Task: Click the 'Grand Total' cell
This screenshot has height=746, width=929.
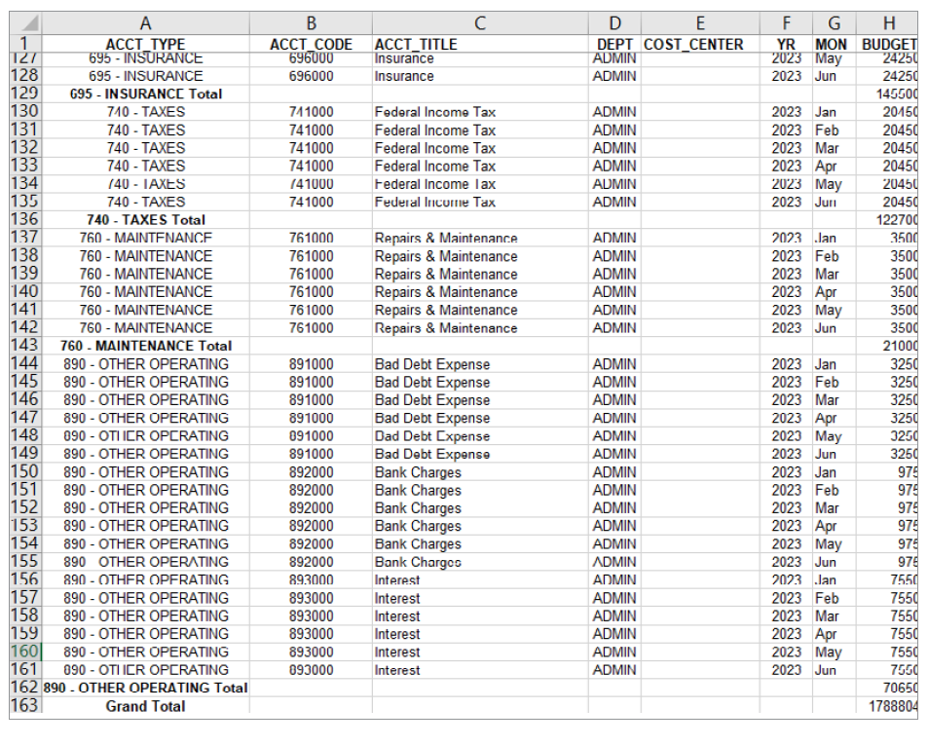Action: coord(146,706)
